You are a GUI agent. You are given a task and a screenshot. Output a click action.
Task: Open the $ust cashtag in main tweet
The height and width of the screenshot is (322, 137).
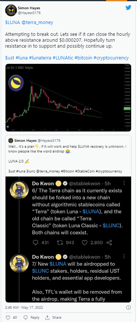coord(10,58)
